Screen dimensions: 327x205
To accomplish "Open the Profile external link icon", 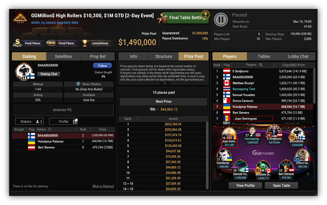I will pyautogui.click(x=75, y=121).
